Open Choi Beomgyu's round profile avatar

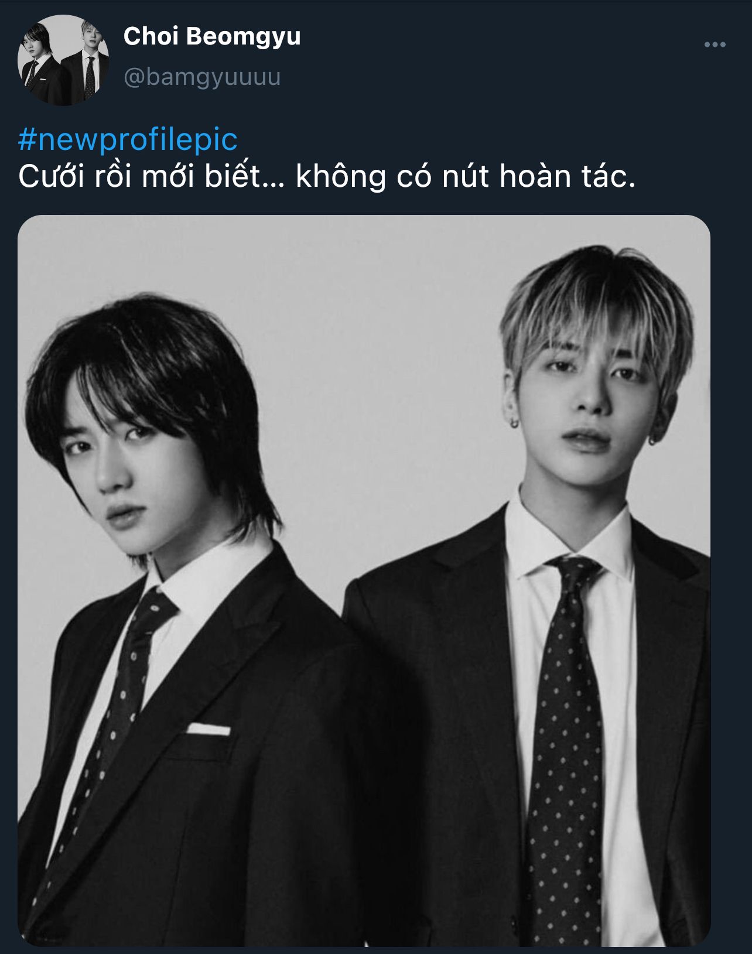[63, 60]
